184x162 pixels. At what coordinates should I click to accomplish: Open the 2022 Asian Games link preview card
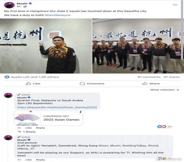pyautogui.click(x=49, y=118)
